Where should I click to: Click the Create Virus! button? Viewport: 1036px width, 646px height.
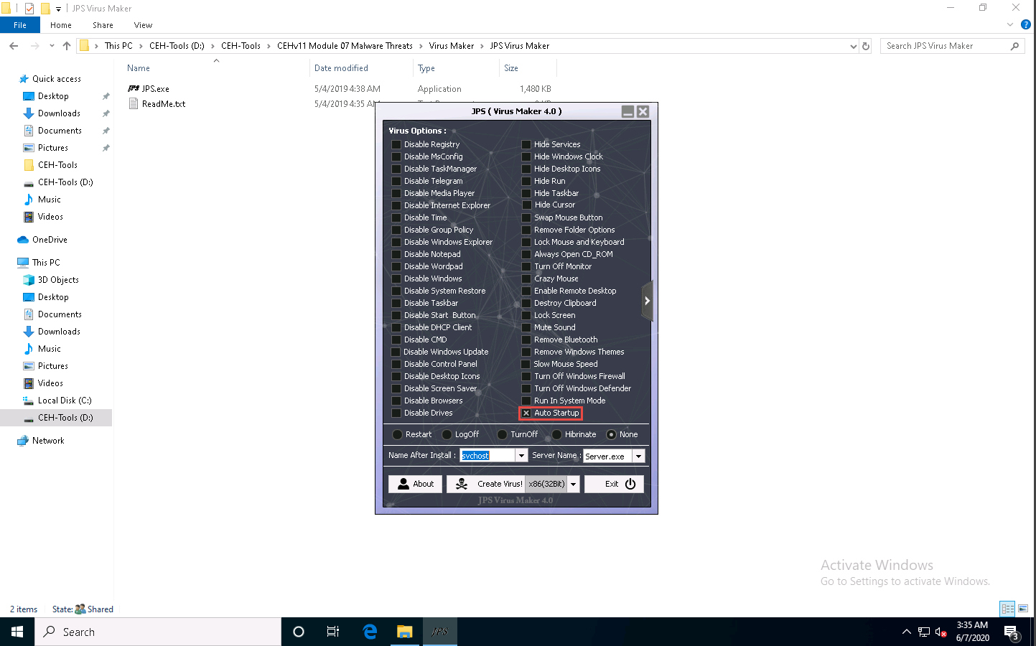coord(486,484)
